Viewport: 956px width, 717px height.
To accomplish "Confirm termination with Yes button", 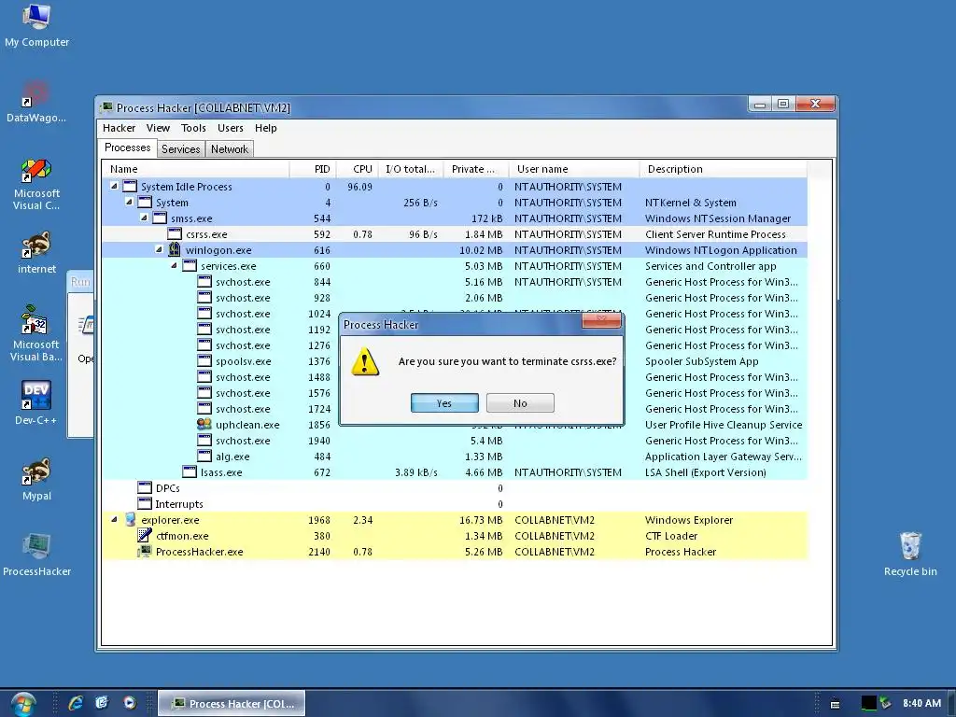I will point(444,403).
